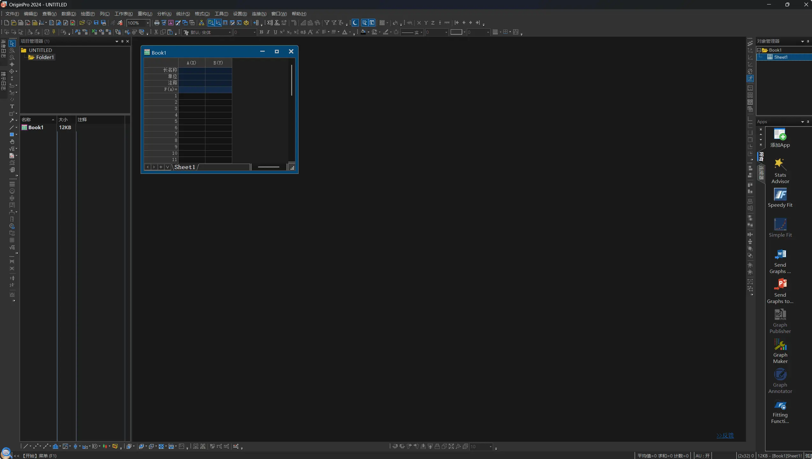This screenshot has height=459, width=812.
Task: Collapse the Book1 node in Object Manager
Action: point(759,50)
